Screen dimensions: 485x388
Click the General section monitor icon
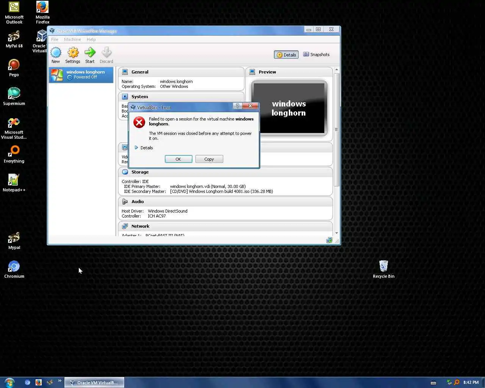click(x=125, y=72)
